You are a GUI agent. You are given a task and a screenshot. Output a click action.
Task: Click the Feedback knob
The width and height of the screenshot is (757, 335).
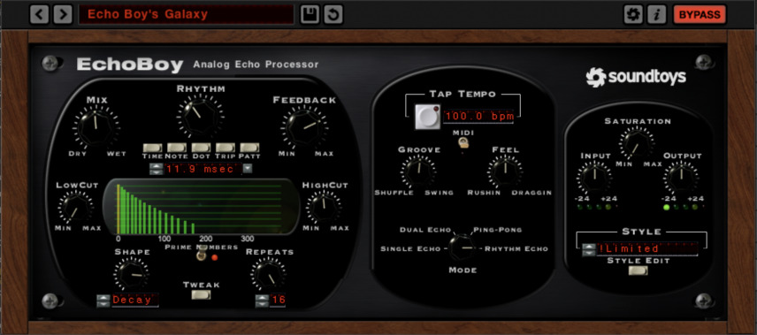coord(303,127)
